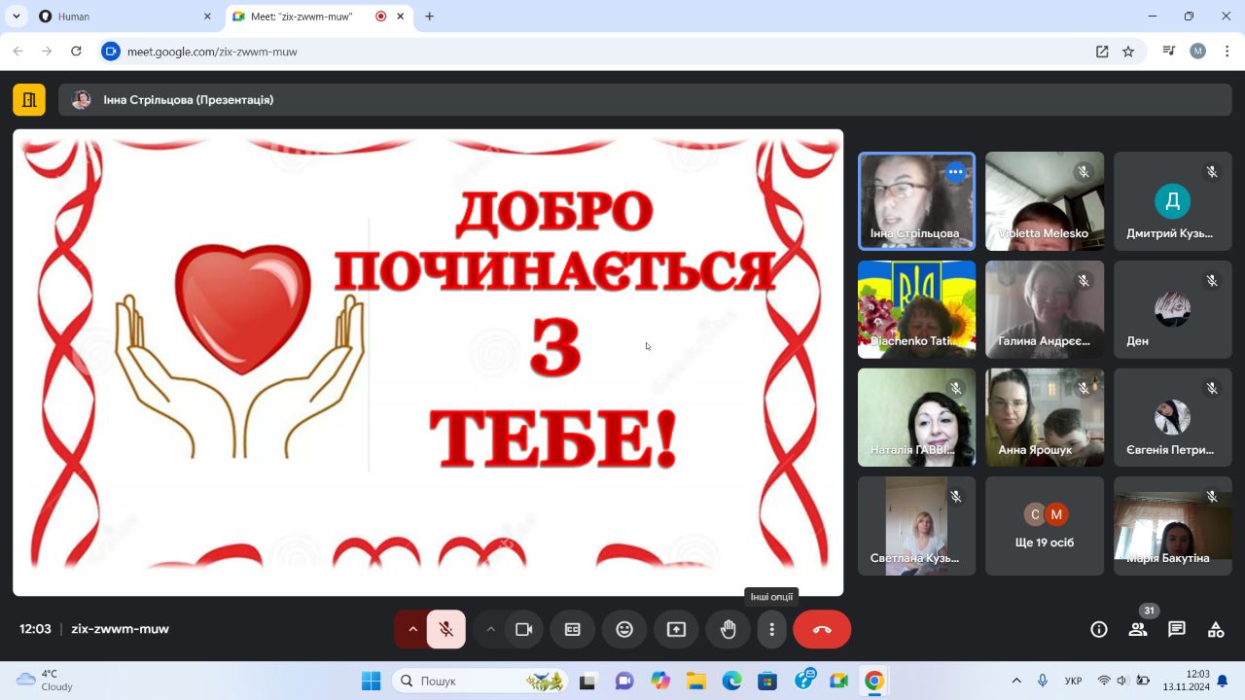Expand audio settings arrow beside microphone
Image resolution: width=1245 pixels, height=700 pixels.
pos(412,629)
